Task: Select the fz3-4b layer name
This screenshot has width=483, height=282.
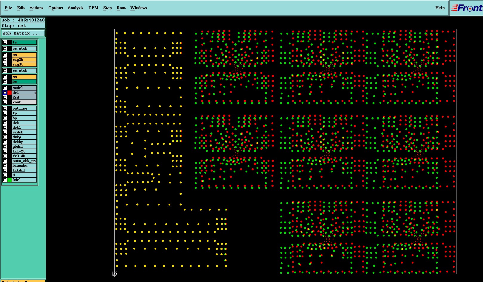Action: (x=24, y=156)
